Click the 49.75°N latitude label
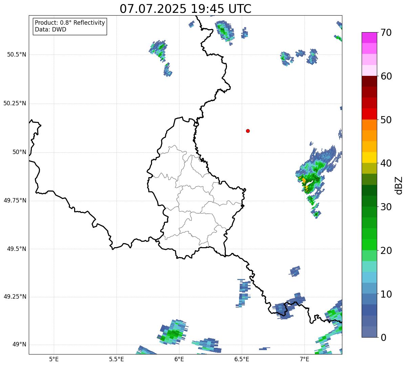The image size is (407, 366). click(x=15, y=200)
